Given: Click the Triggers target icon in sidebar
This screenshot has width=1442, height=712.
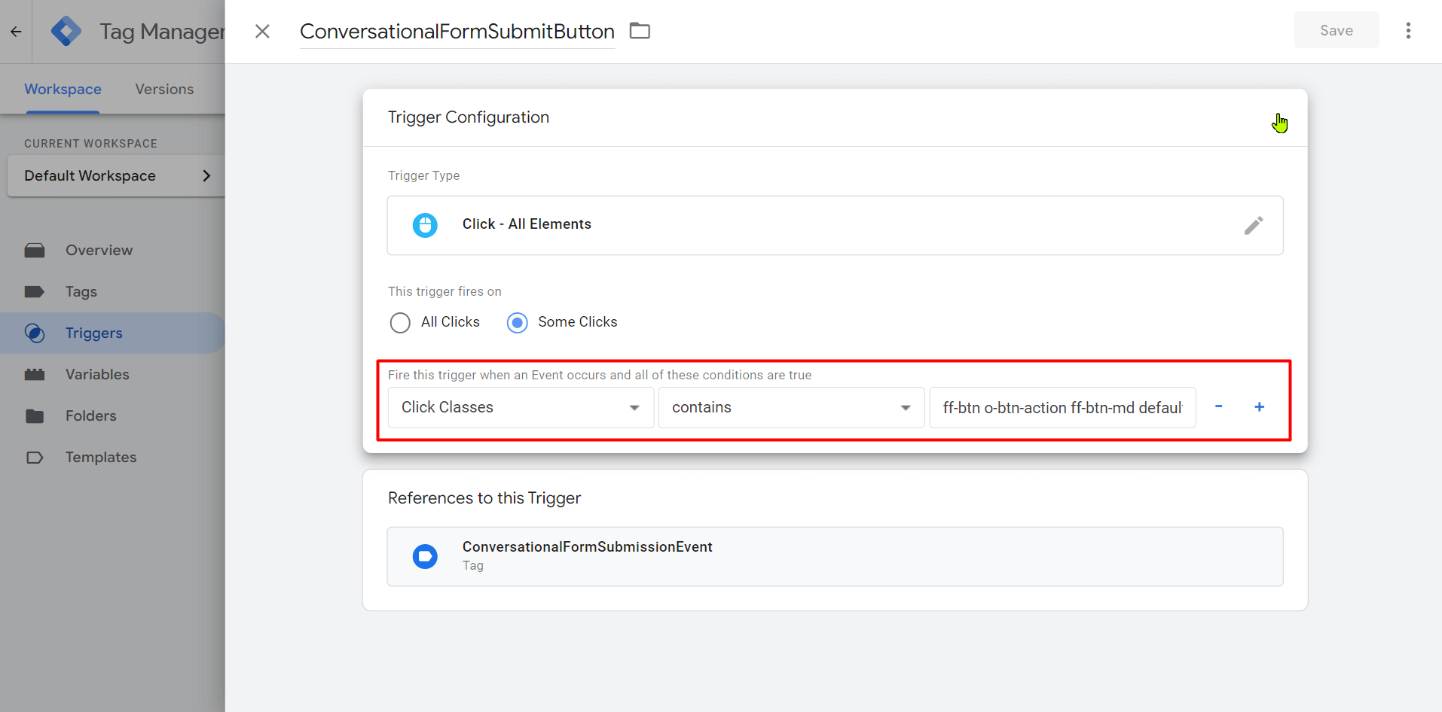Looking at the screenshot, I should (x=35, y=333).
